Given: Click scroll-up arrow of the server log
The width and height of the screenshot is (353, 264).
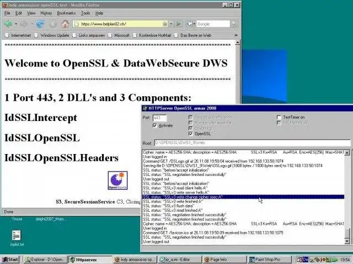Looking at the screenshot, I should point(347,153).
